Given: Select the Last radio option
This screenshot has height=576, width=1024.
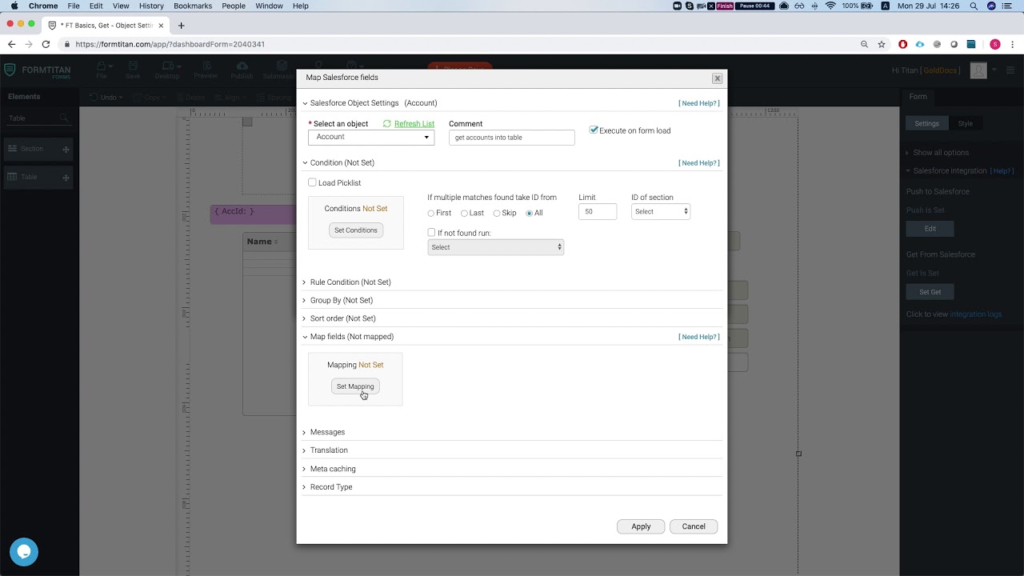Looking at the screenshot, I should click(x=464, y=214).
